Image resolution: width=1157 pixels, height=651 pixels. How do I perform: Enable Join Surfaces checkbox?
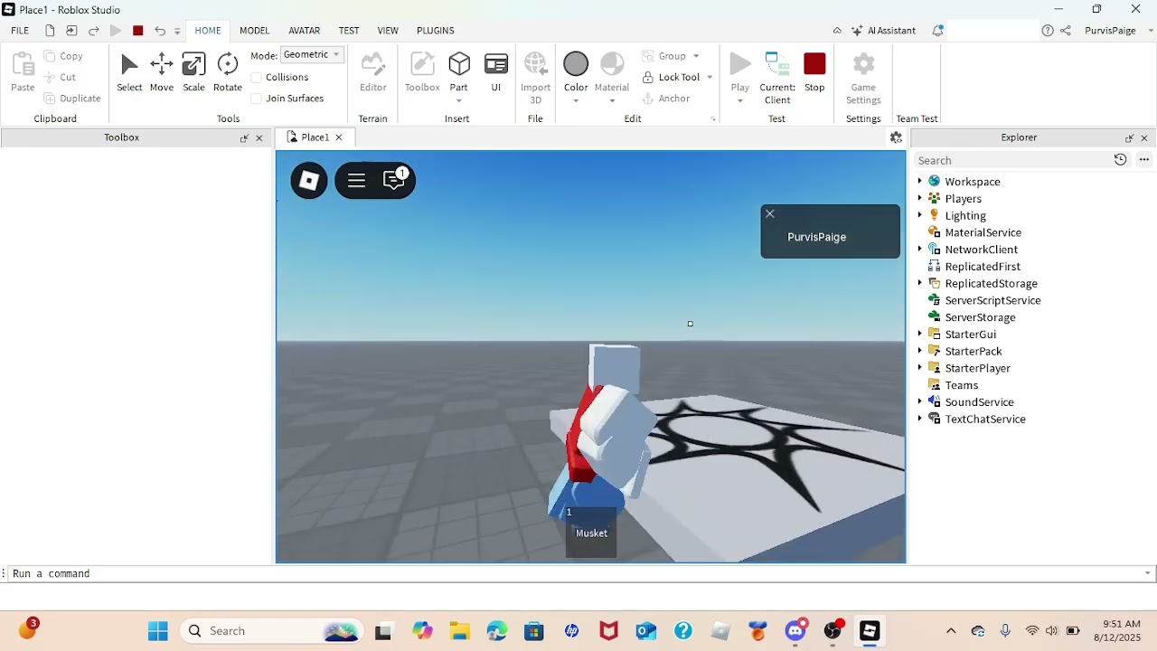point(257,99)
